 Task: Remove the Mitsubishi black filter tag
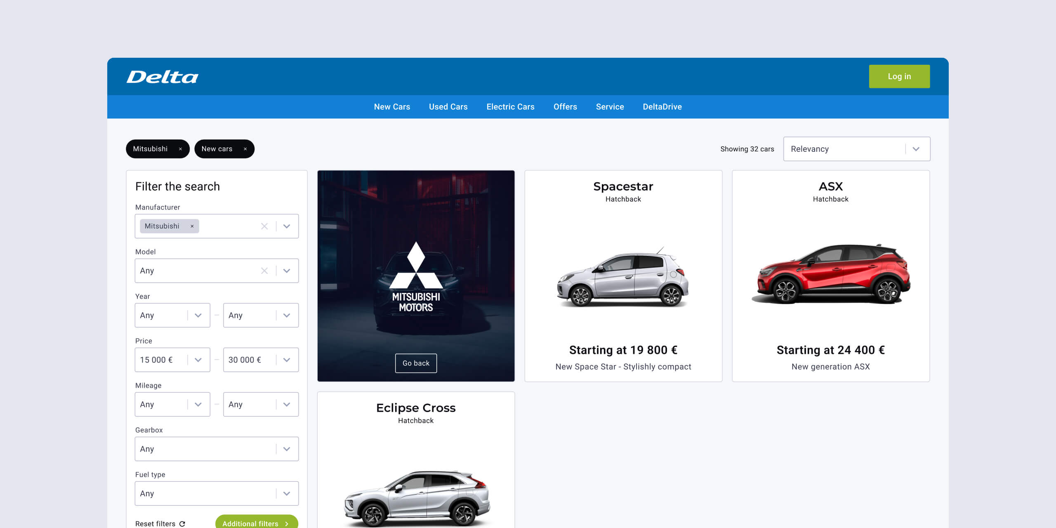click(x=180, y=149)
